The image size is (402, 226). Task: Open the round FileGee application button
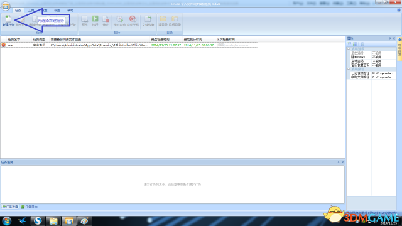point(6,6)
